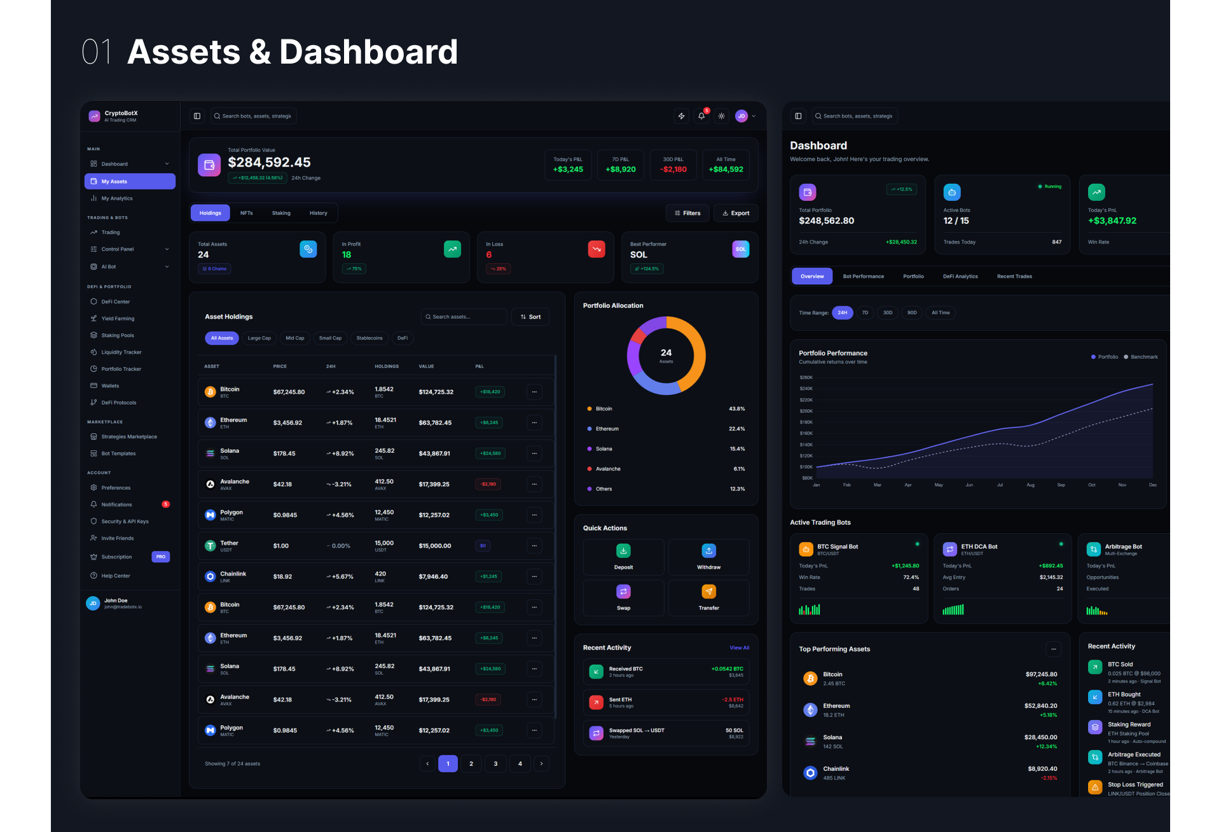
Task: Open Staking Pools in the sidebar
Action: pos(130,335)
